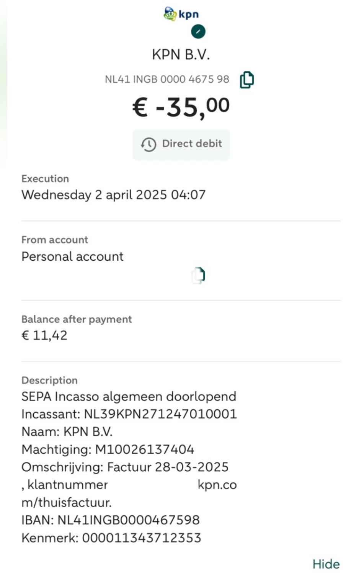Tap the € 11,42 balance after payment
The image size is (346, 580).
click(44, 335)
